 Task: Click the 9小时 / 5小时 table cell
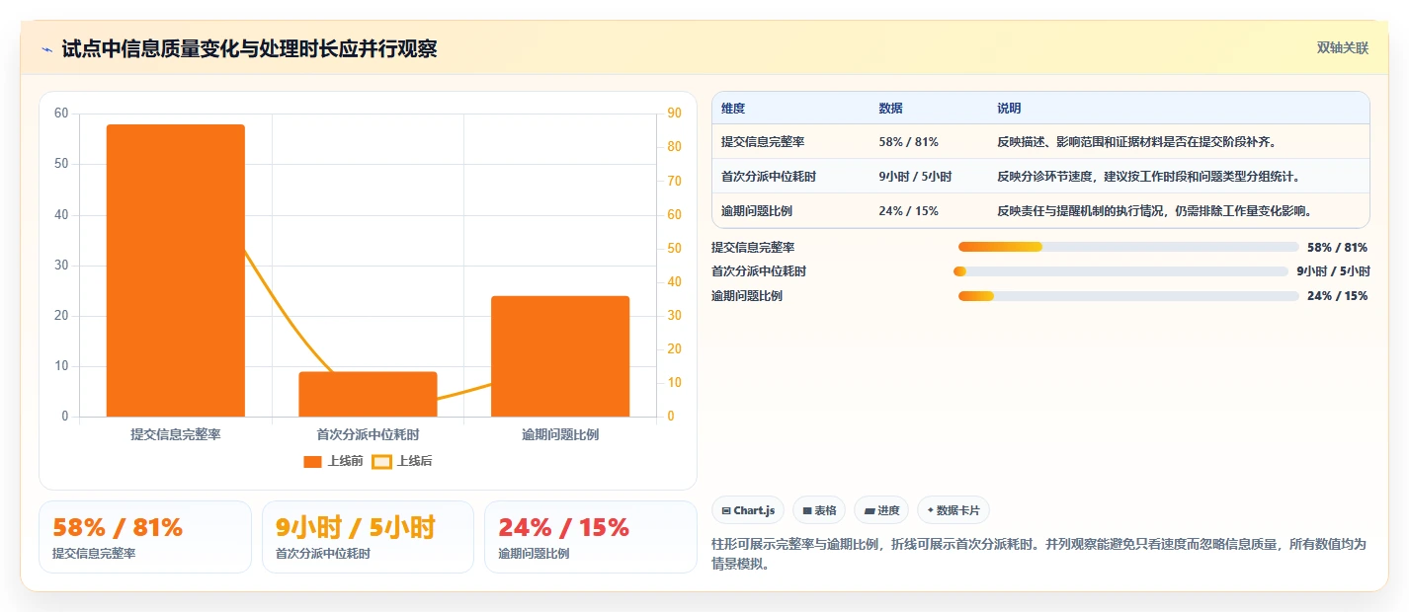[x=915, y=177]
